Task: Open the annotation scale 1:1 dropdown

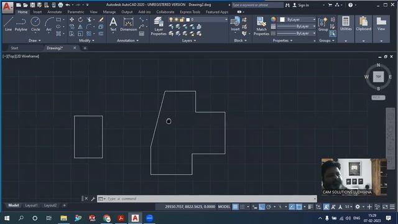Action: (348, 207)
